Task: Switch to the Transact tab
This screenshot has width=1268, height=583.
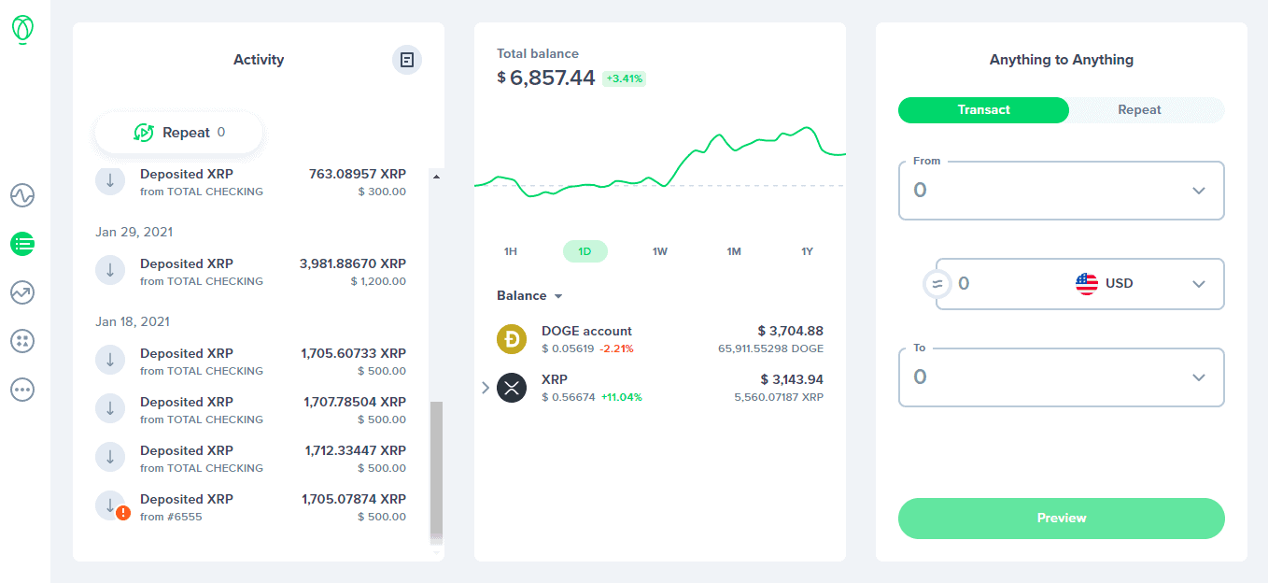Action: (983, 109)
